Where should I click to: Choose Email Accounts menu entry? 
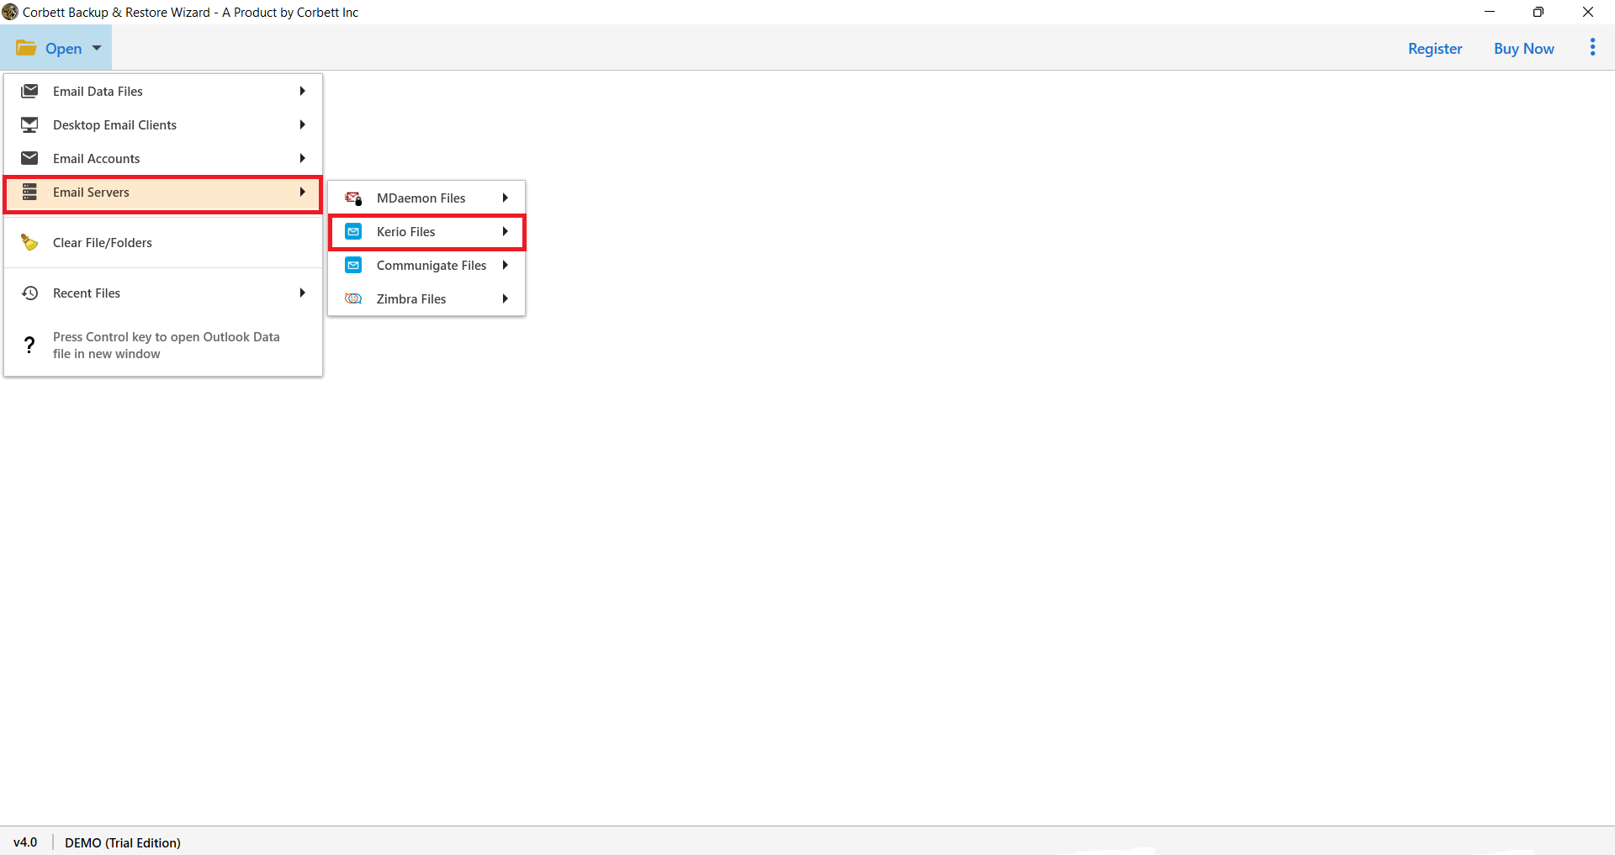tap(163, 158)
